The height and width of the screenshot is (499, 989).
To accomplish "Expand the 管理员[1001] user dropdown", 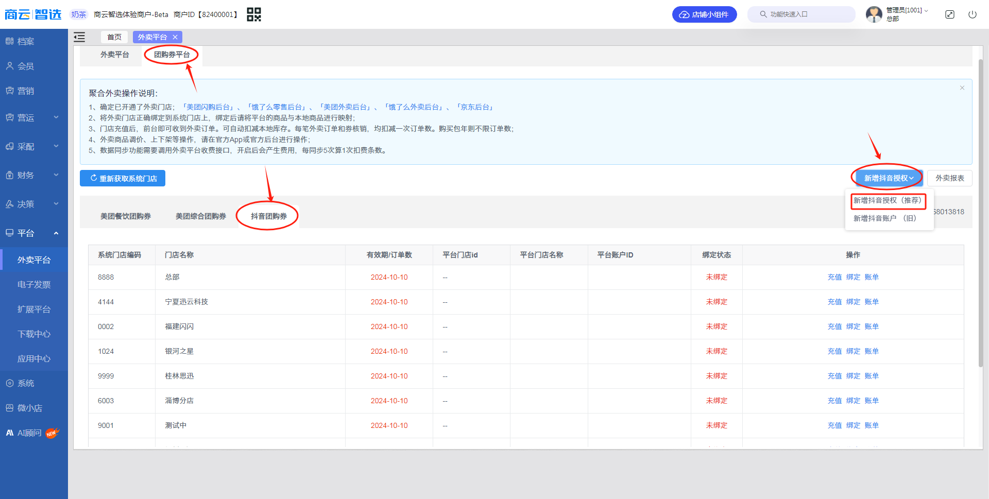I will tap(907, 10).
